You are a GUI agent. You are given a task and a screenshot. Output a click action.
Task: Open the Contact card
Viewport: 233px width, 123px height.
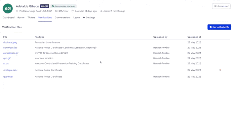[x=221, y=6]
